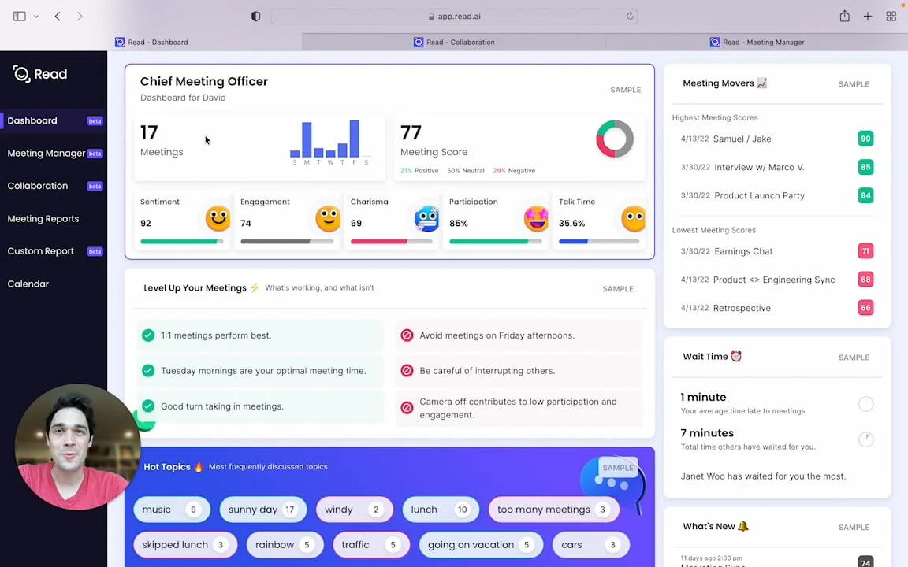Image resolution: width=908 pixels, height=567 pixels.
Task: Open the Samuel / Jake meeting
Action: coord(742,139)
